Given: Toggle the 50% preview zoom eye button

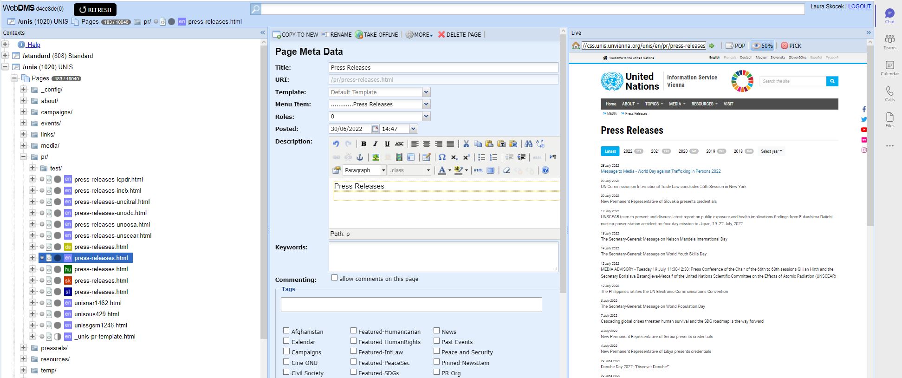Looking at the screenshot, I should click(x=762, y=46).
